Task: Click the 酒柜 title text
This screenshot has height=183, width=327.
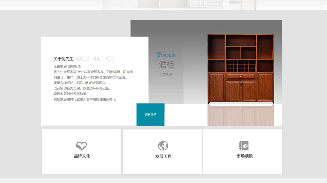Action: pyautogui.click(x=166, y=65)
